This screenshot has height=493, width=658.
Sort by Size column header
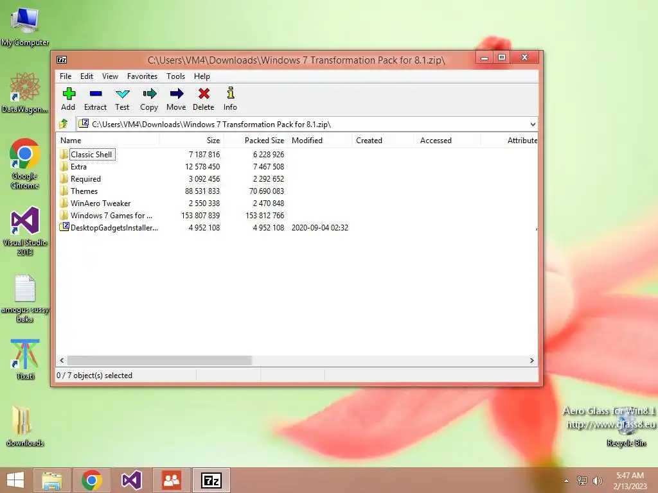(191, 141)
